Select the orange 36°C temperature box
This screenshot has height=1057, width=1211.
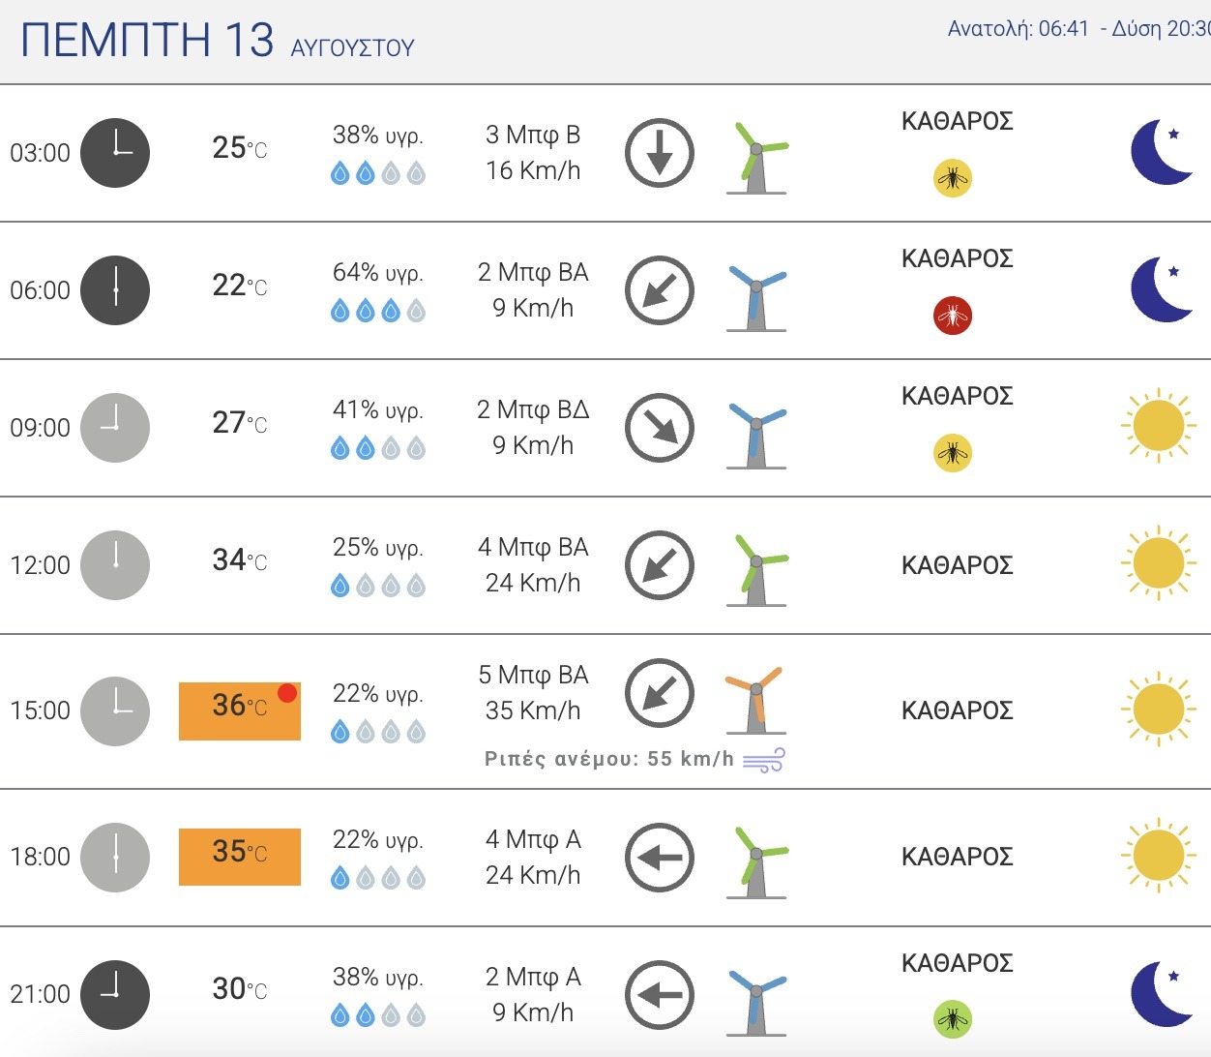click(240, 711)
